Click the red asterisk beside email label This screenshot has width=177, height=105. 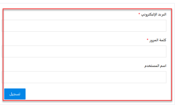coord(139,14)
